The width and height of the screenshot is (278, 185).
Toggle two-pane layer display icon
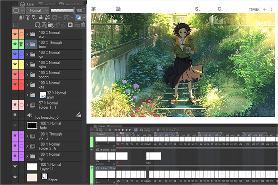coord(15,25)
